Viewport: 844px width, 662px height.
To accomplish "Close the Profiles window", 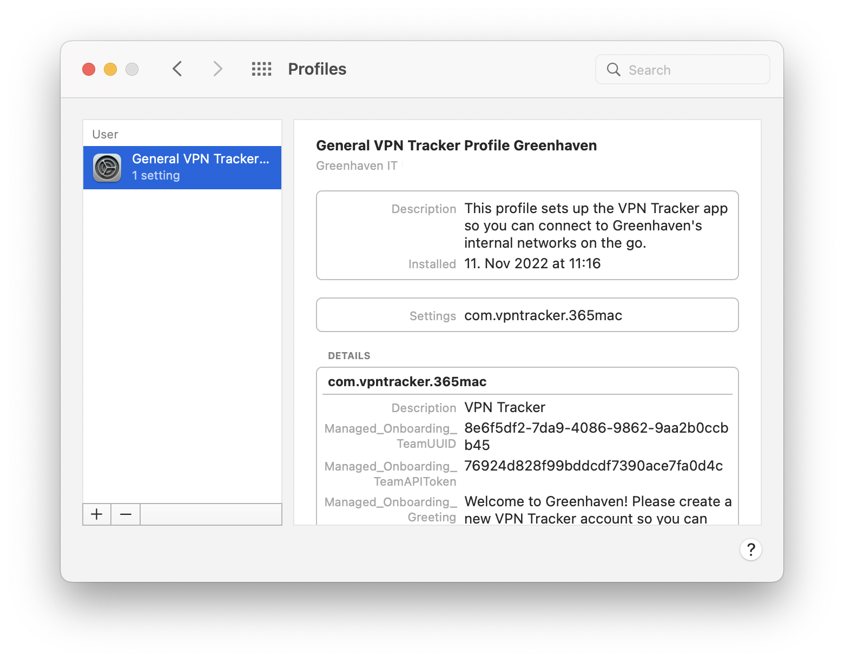I will point(89,69).
